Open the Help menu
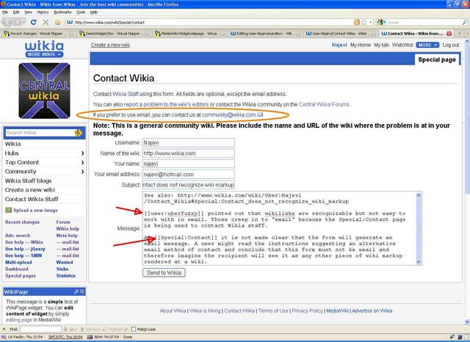 point(94,12)
